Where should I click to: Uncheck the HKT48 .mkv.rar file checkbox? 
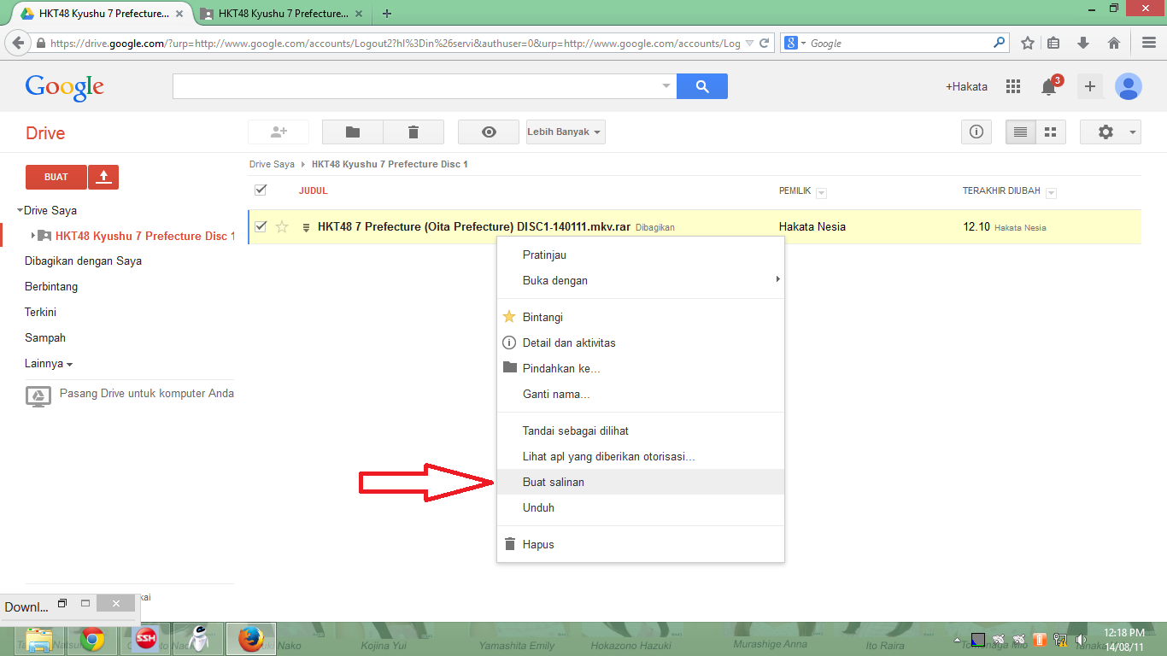point(261,226)
